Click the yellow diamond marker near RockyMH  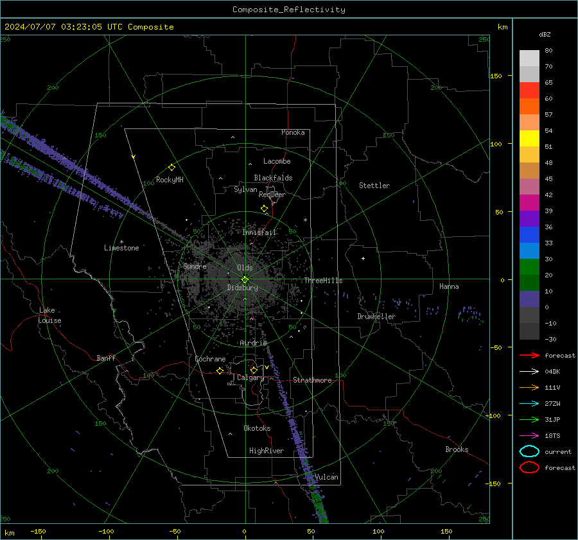(x=171, y=168)
